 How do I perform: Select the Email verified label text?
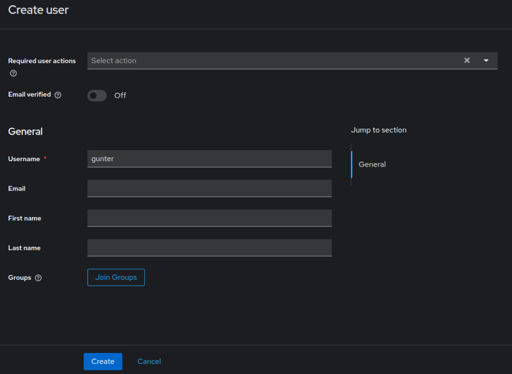click(30, 95)
